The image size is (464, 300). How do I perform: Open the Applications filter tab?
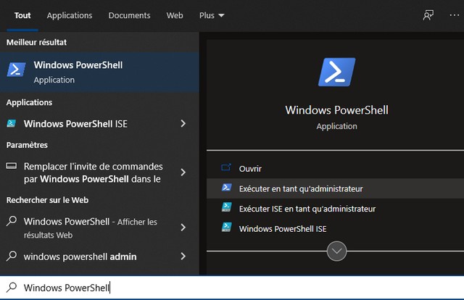point(70,15)
